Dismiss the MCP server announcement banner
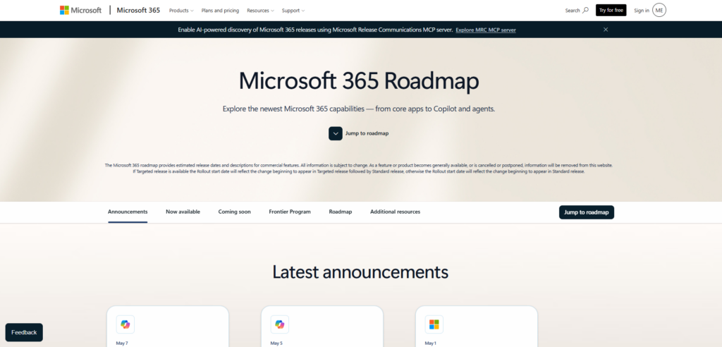This screenshot has width=722, height=347. pyautogui.click(x=606, y=30)
